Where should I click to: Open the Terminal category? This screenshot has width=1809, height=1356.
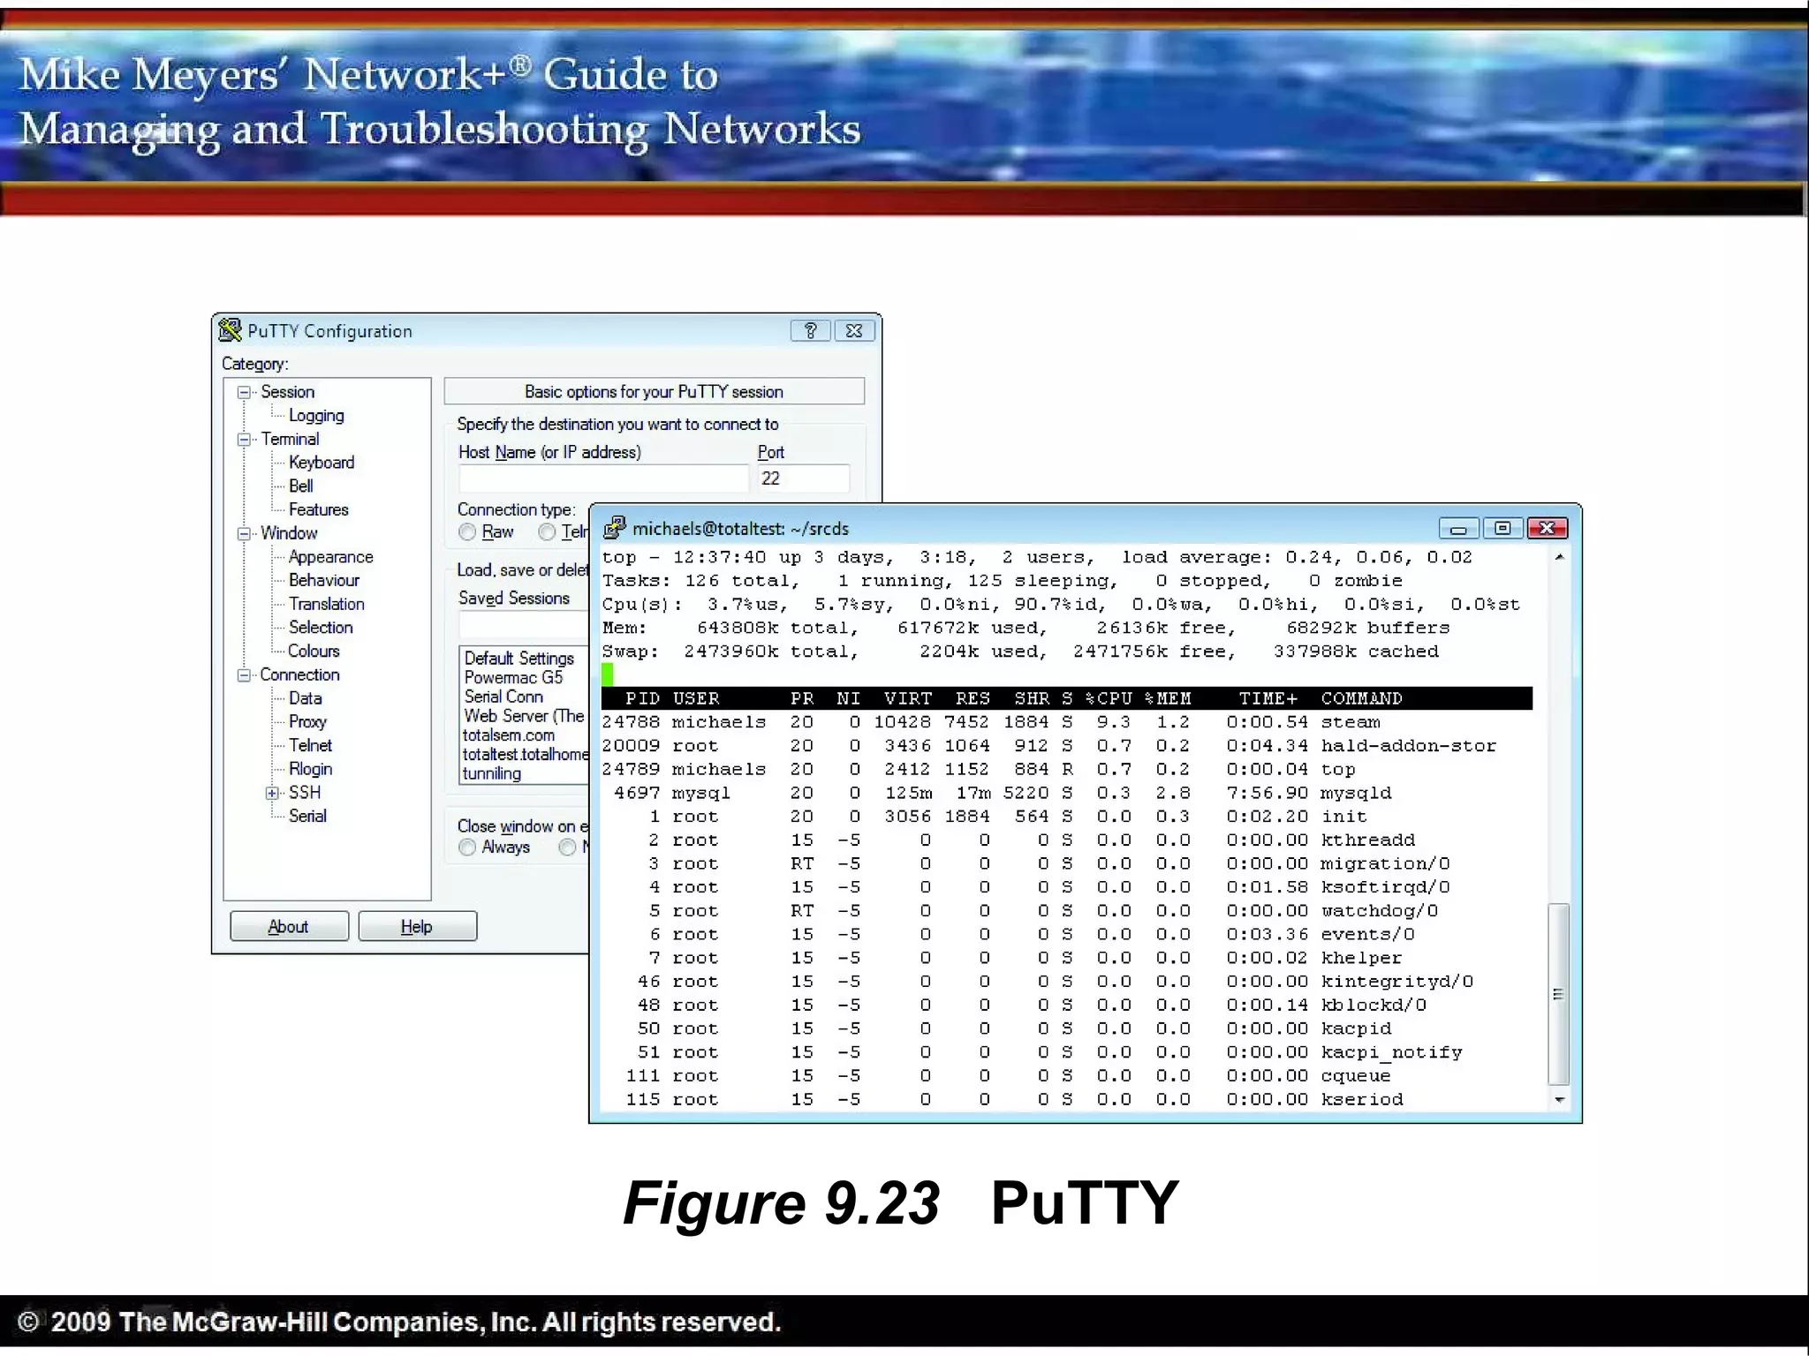pyautogui.click(x=290, y=439)
